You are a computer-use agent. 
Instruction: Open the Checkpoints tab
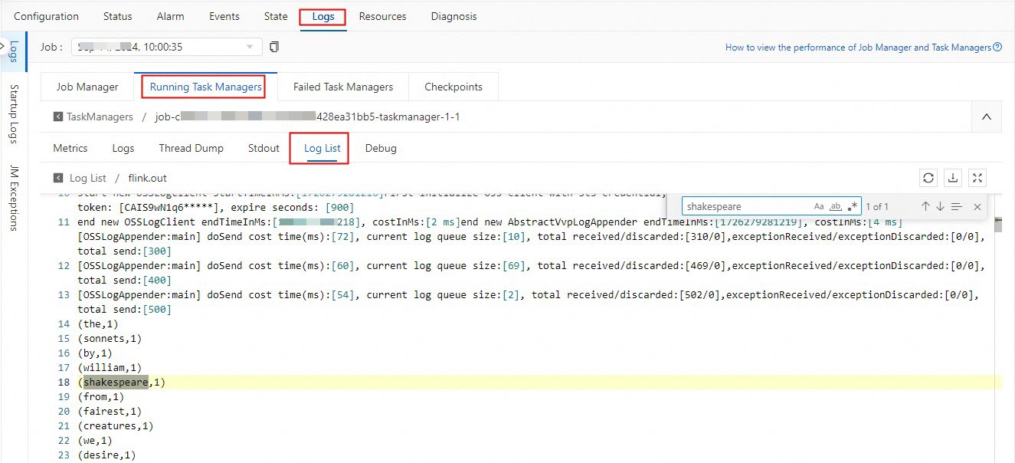click(453, 87)
